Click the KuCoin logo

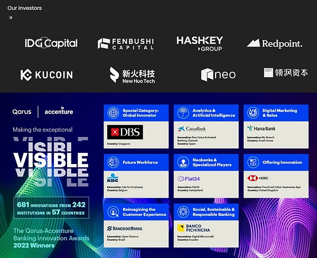(46, 75)
